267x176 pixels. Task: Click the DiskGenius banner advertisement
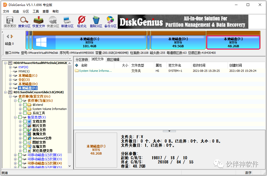point(183,22)
